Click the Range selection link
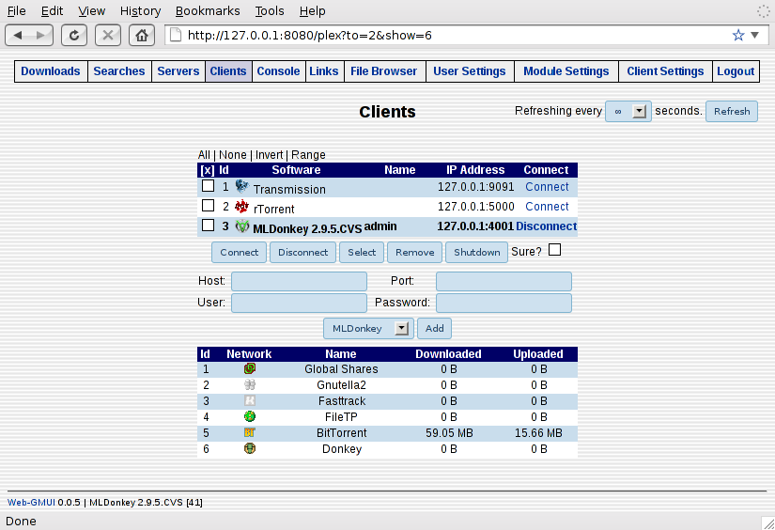 pyautogui.click(x=308, y=155)
